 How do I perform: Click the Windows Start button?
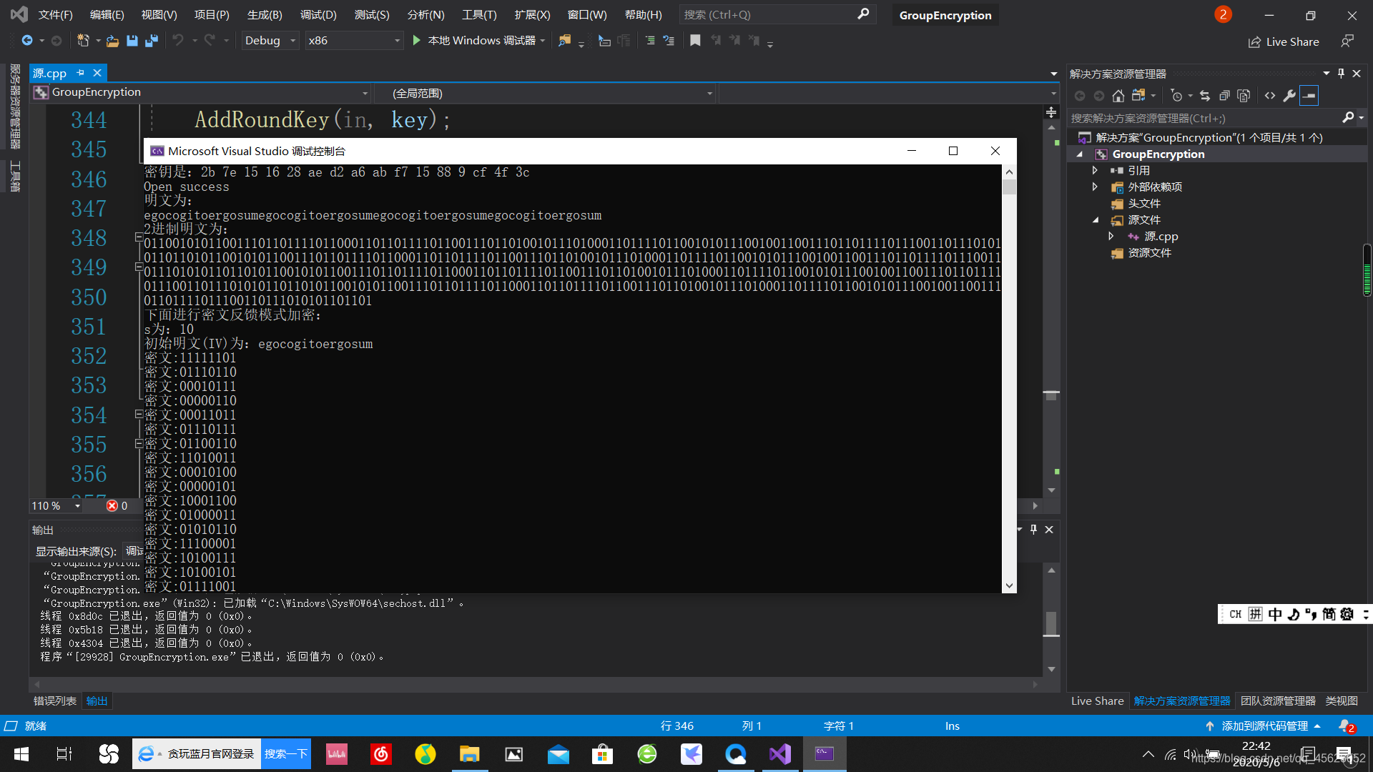coord(21,754)
